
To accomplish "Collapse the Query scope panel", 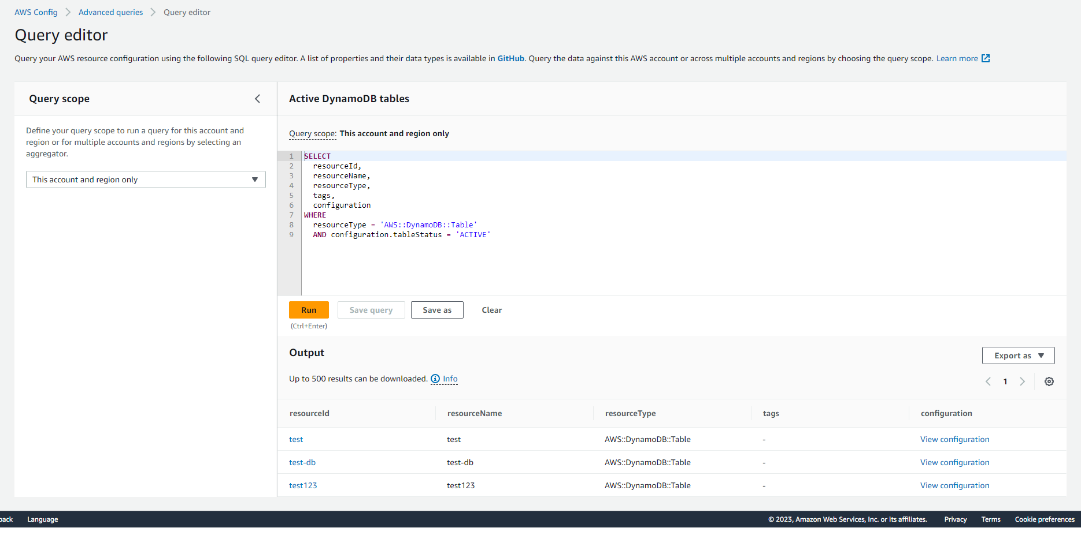I will pos(257,99).
